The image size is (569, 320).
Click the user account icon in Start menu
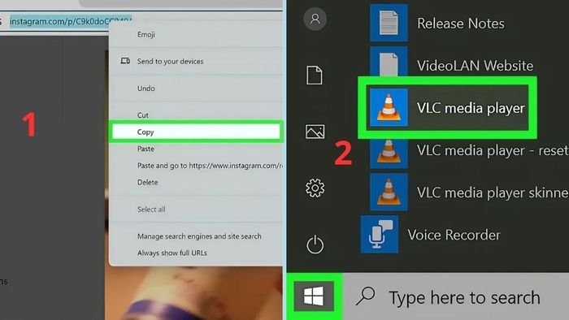[x=315, y=19]
